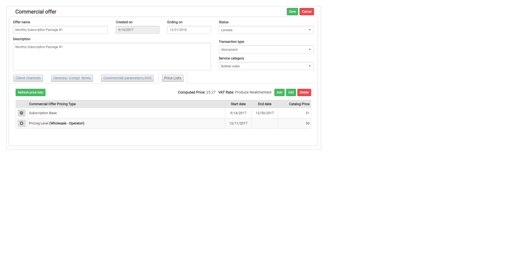Screen dimensions: 517x261
Task: Click the Save button
Action: pyautogui.click(x=292, y=12)
